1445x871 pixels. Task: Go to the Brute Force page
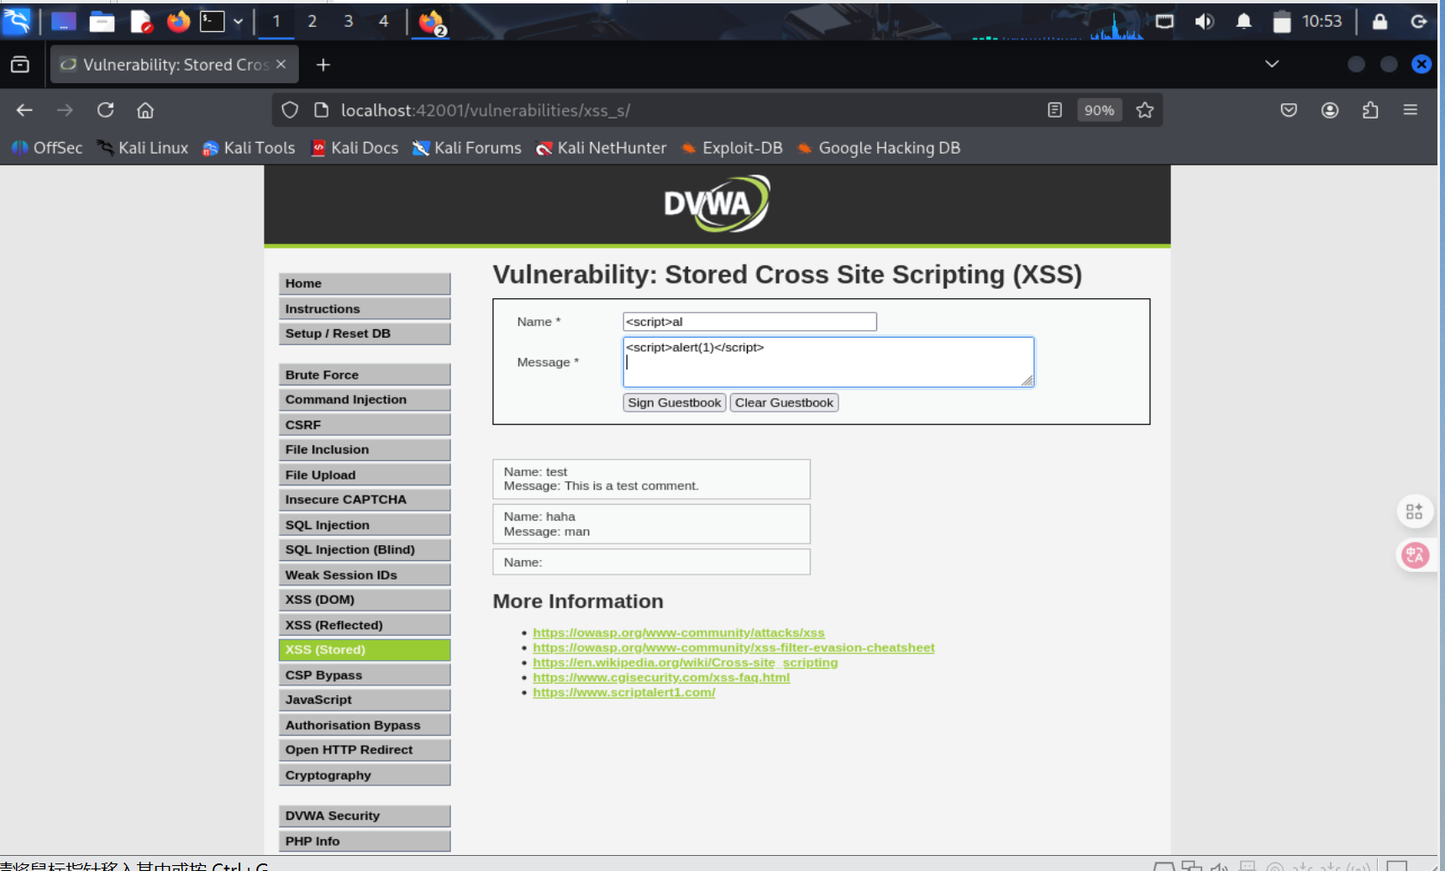click(365, 375)
